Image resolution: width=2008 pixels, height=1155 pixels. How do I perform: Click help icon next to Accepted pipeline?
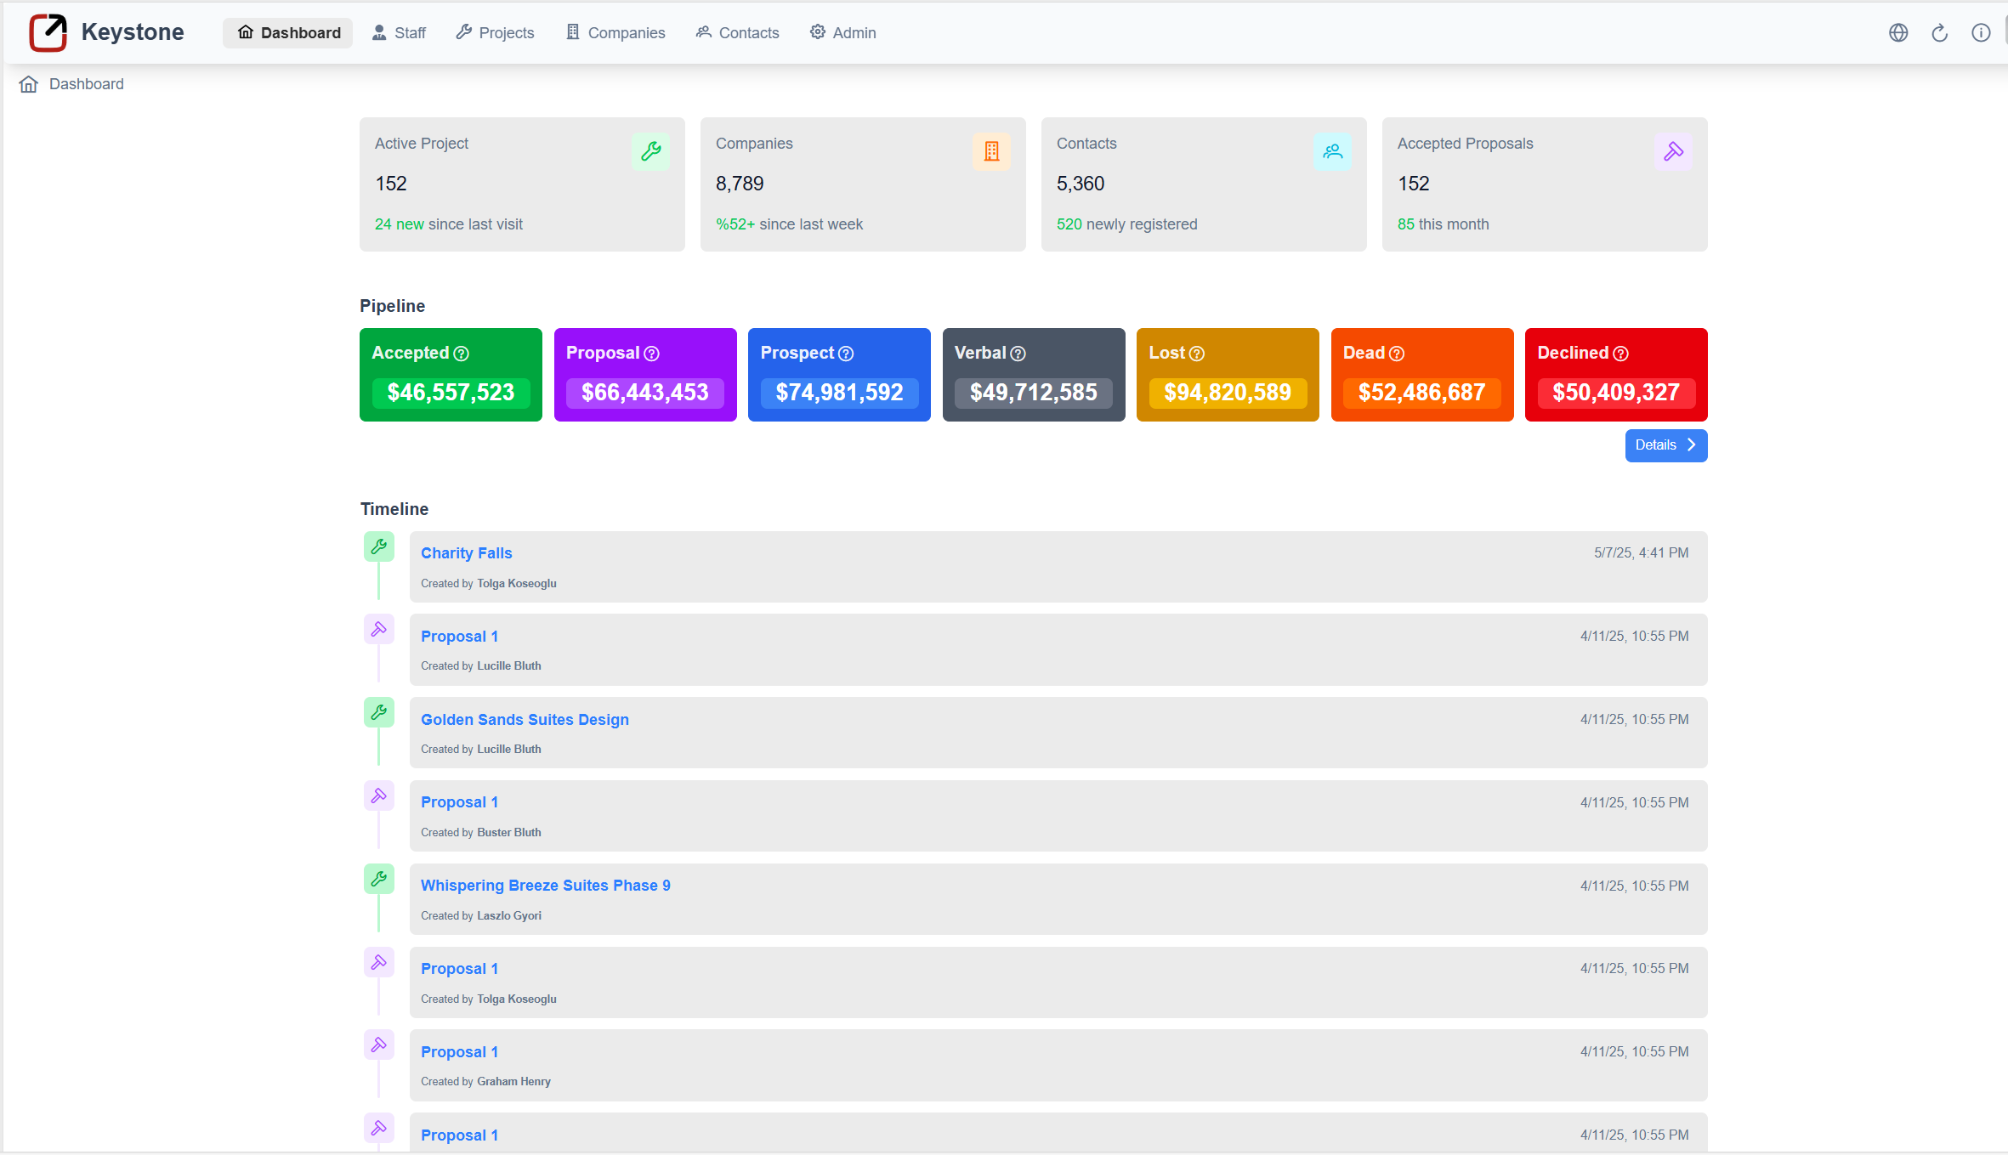coord(462,354)
